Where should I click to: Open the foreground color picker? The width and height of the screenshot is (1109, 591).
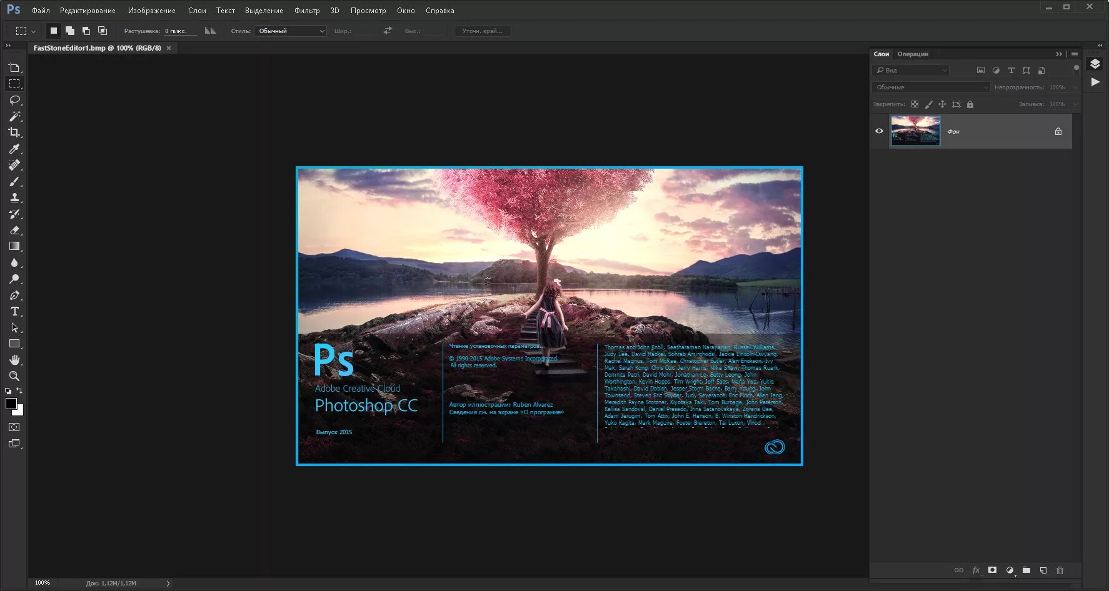click(x=11, y=404)
